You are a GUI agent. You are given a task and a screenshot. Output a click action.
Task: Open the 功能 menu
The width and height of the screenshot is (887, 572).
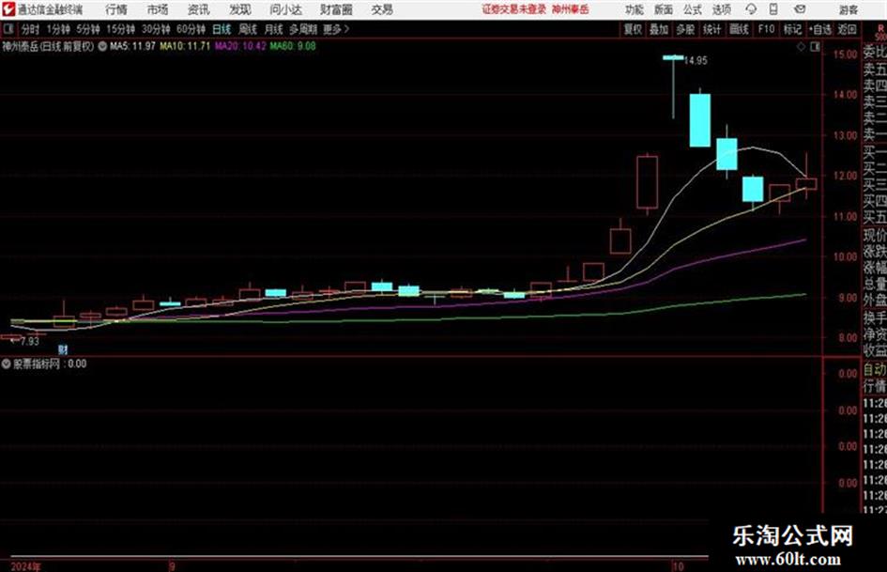pyautogui.click(x=635, y=9)
